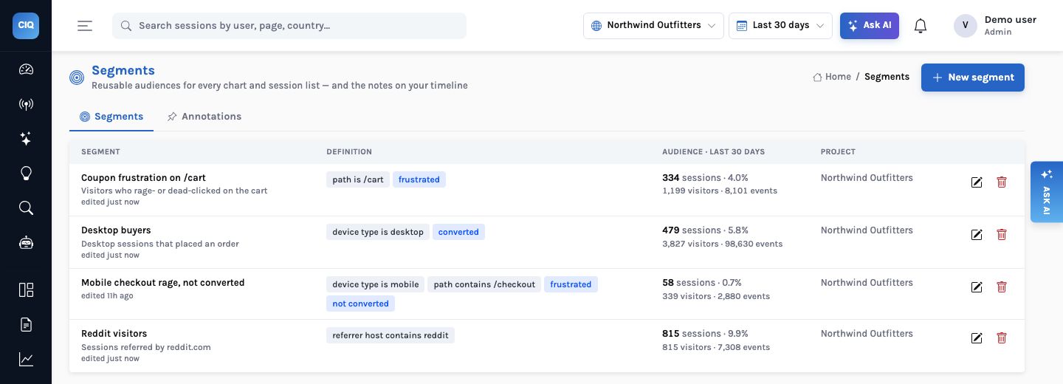Screen dimensions: 1063x384
Task: Open the lightbulb insights icon in sidebar
Action: point(26,174)
